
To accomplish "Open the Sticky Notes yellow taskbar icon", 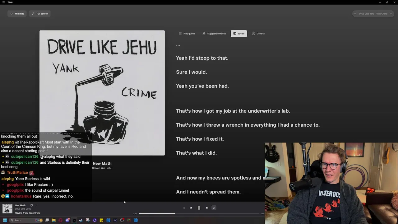I will (x=101, y=220).
